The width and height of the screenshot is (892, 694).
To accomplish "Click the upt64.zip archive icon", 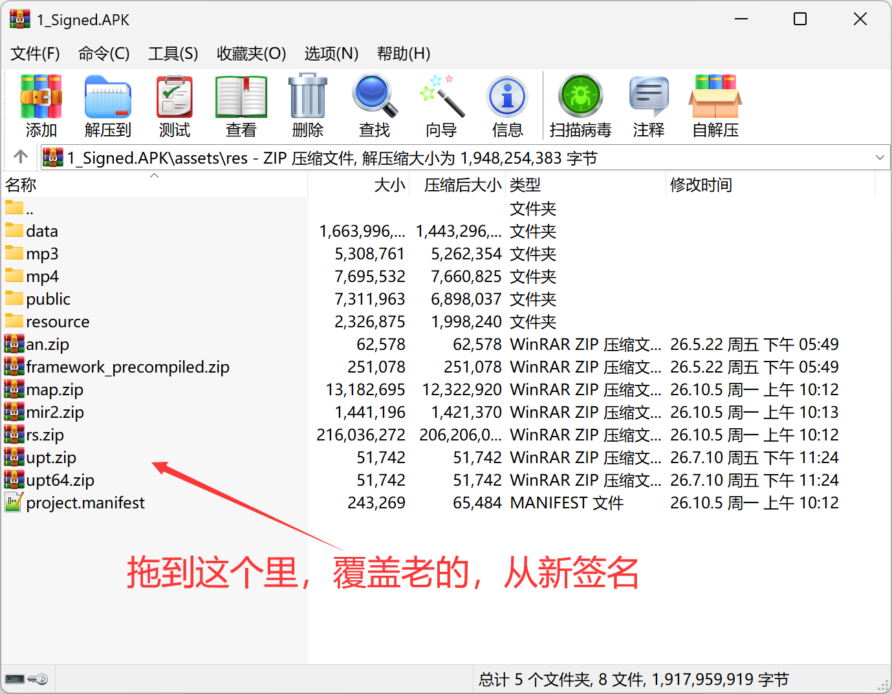I will [14, 479].
